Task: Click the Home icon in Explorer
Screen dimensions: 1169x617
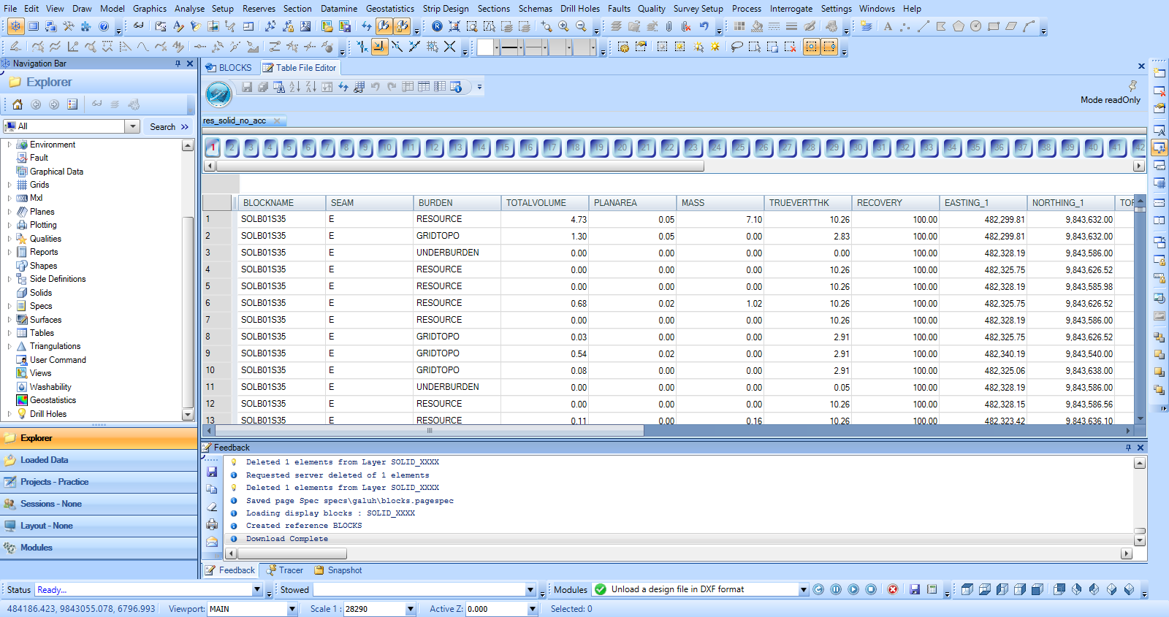Action: [18, 104]
